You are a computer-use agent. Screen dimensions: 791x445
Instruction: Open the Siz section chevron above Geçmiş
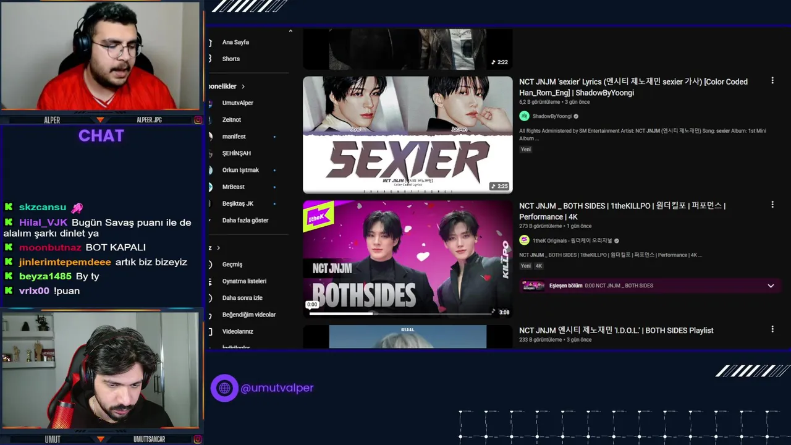coord(219,248)
